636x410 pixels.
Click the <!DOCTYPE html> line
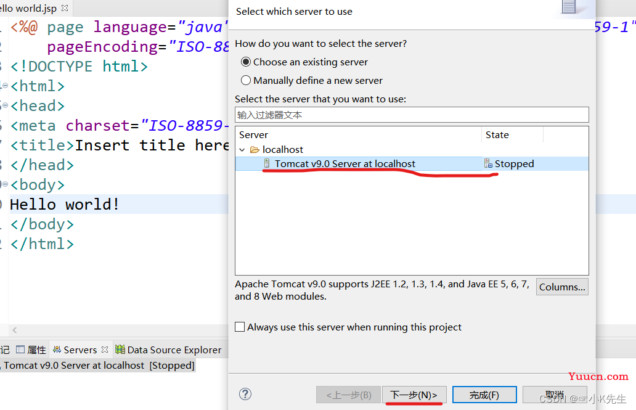(79, 66)
